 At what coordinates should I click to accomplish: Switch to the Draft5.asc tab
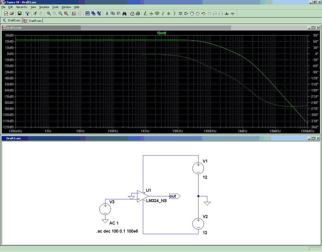[12, 20]
